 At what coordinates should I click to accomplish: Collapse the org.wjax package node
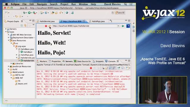(14, 46)
